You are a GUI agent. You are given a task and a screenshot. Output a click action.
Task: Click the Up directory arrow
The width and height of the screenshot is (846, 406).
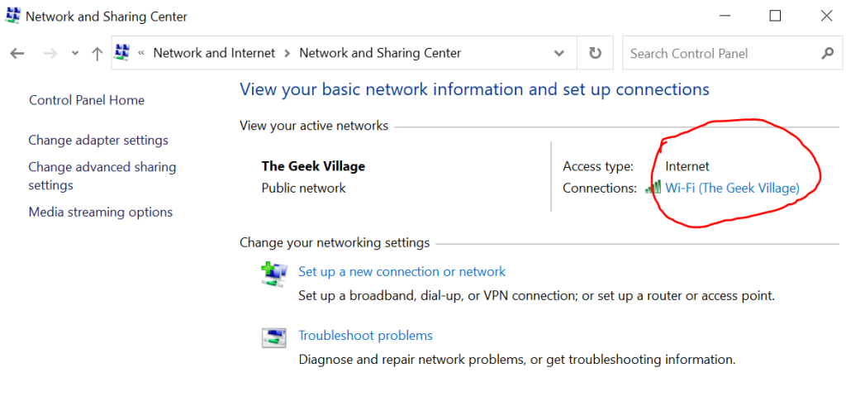pos(97,53)
